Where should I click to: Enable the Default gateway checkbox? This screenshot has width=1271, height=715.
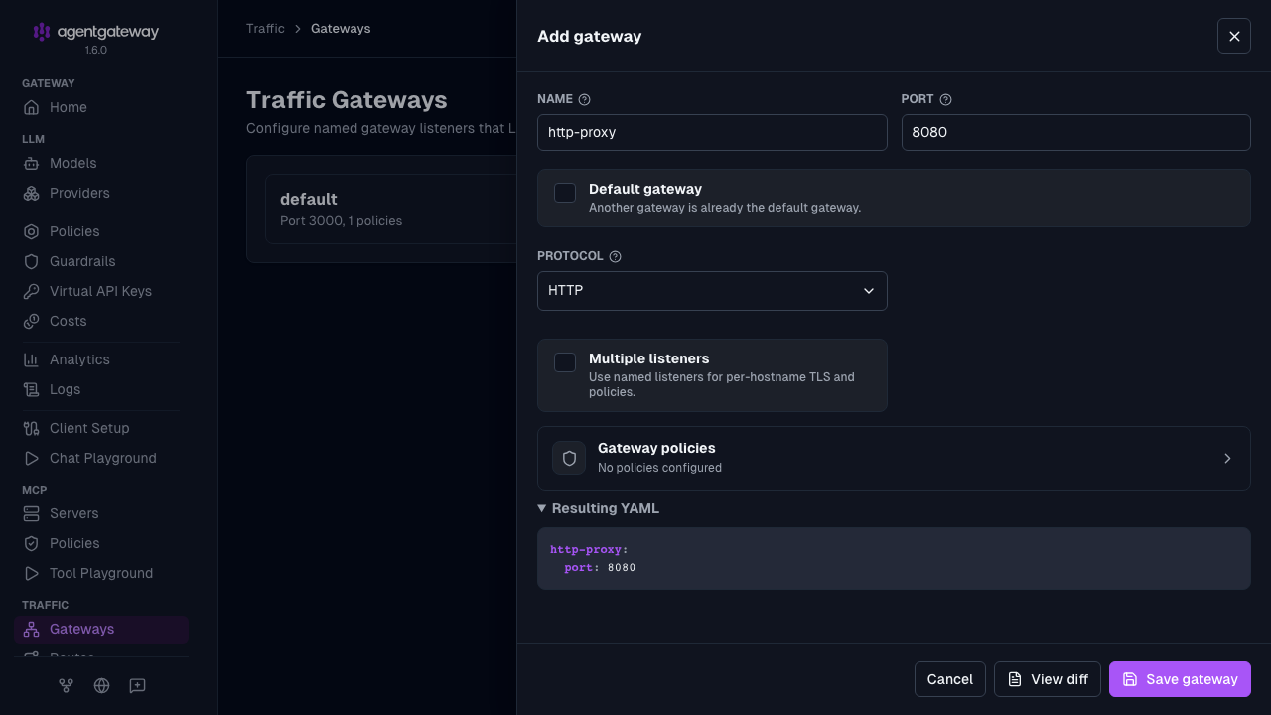tap(565, 193)
